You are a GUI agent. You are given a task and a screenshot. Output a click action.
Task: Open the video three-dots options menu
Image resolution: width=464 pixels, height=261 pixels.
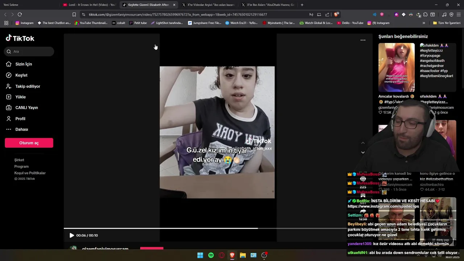(x=363, y=40)
